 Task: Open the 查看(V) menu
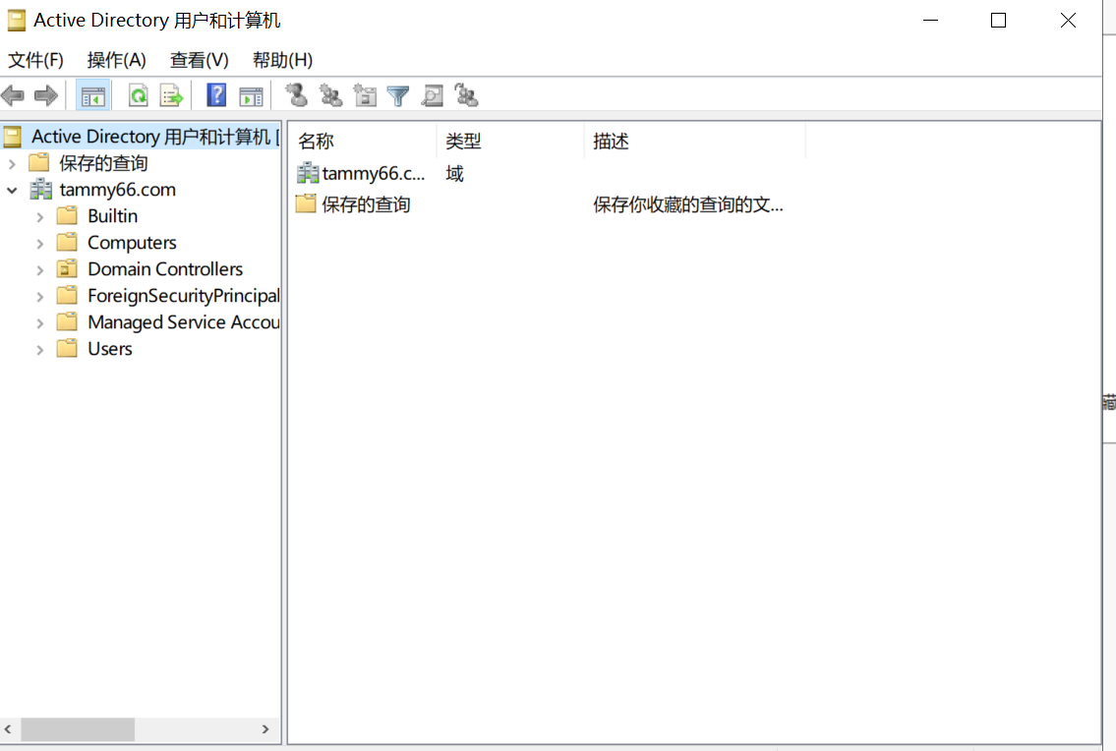pyautogui.click(x=200, y=61)
